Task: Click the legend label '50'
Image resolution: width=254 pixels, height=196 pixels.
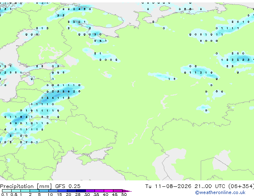Action: (124, 194)
